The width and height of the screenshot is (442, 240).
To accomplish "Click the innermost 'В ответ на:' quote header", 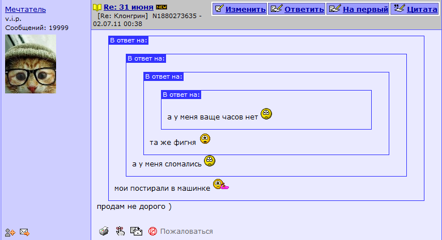I will pos(181,95).
